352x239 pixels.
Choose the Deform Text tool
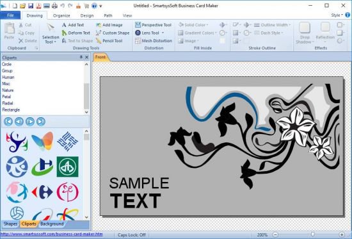coord(76,33)
